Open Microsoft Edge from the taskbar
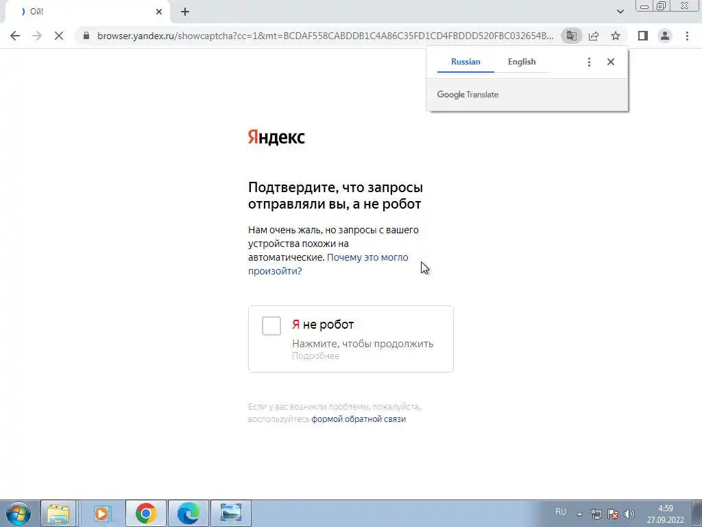702x527 pixels. click(x=188, y=513)
